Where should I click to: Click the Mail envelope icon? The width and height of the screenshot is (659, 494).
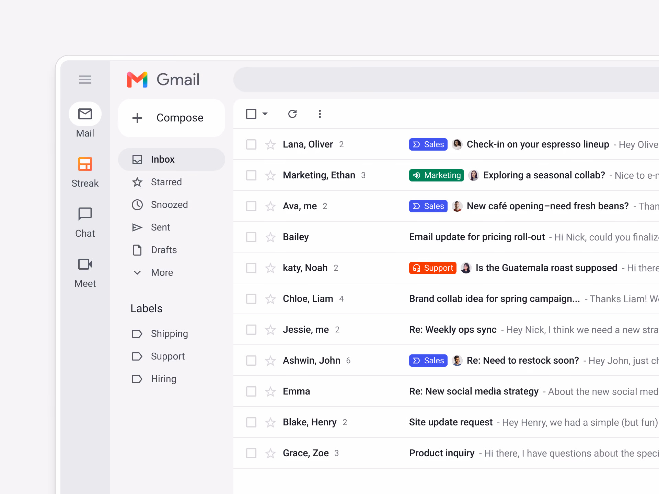85,114
